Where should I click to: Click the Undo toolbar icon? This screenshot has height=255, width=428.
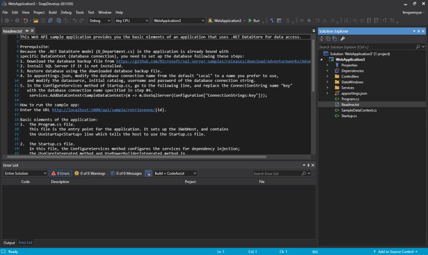tap(74, 20)
